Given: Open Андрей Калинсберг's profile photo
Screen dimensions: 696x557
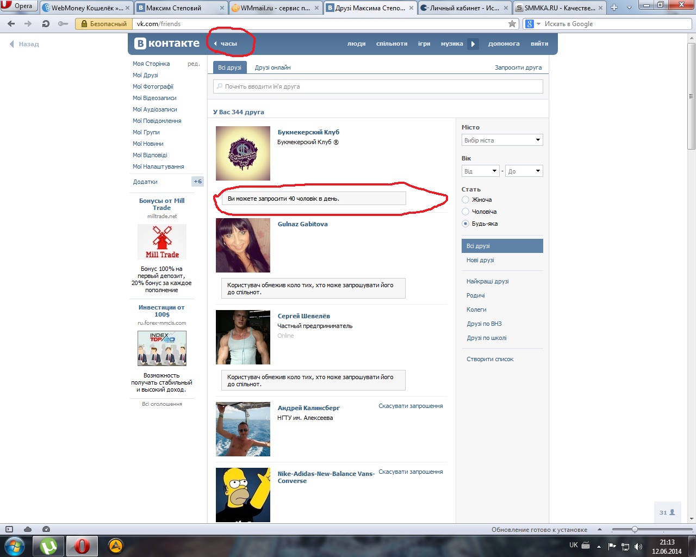Looking at the screenshot, I should [x=243, y=429].
